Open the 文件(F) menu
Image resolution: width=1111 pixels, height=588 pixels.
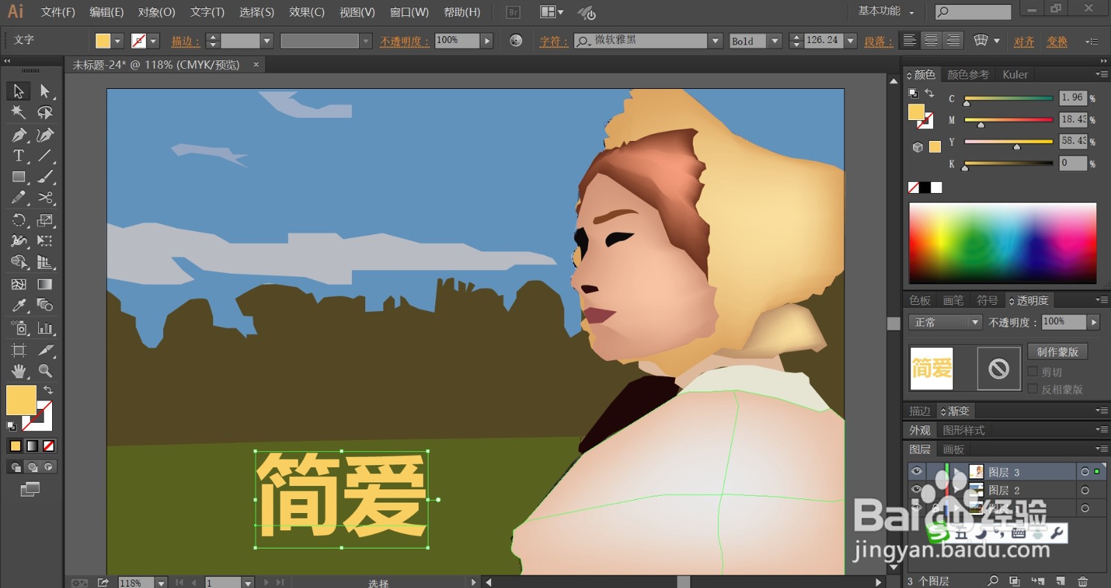(x=58, y=12)
